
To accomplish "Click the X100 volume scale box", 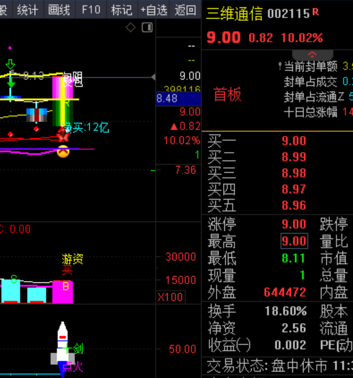I will [171, 297].
